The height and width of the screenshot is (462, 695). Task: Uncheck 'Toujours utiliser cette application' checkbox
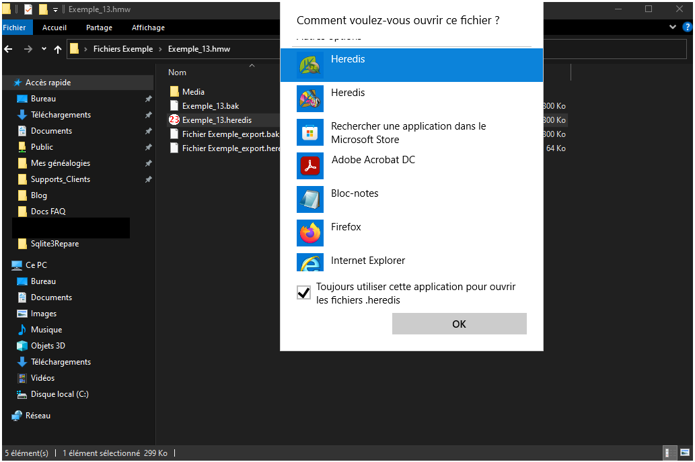(303, 293)
